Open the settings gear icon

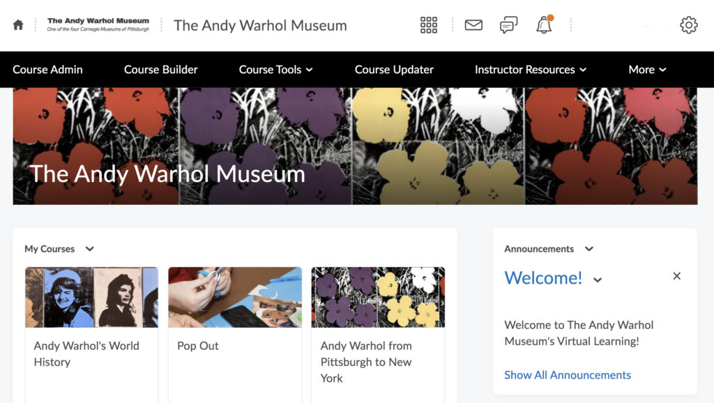coord(688,25)
